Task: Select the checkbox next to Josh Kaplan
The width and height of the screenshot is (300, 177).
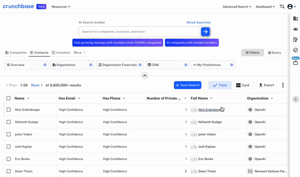Action: pyautogui.click(x=8, y=147)
